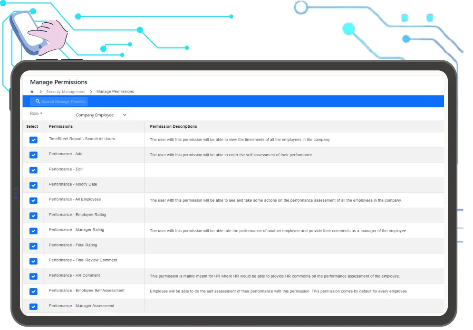473x330 pixels.
Task: Uncheck TimeSheet Report - Search All Users
Action: click(33, 140)
